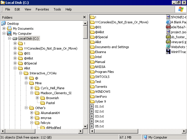Select the Xyber 9 folder icon
This screenshot has height=140, width=187.
coord(92,101)
